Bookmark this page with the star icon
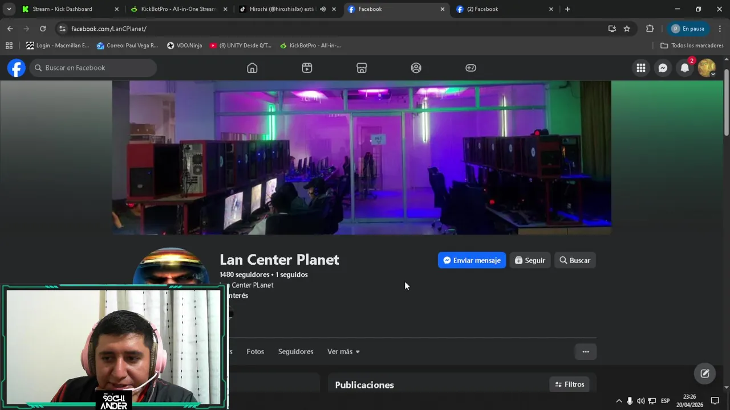The height and width of the screenshot is (410, 730). point(627,28)
